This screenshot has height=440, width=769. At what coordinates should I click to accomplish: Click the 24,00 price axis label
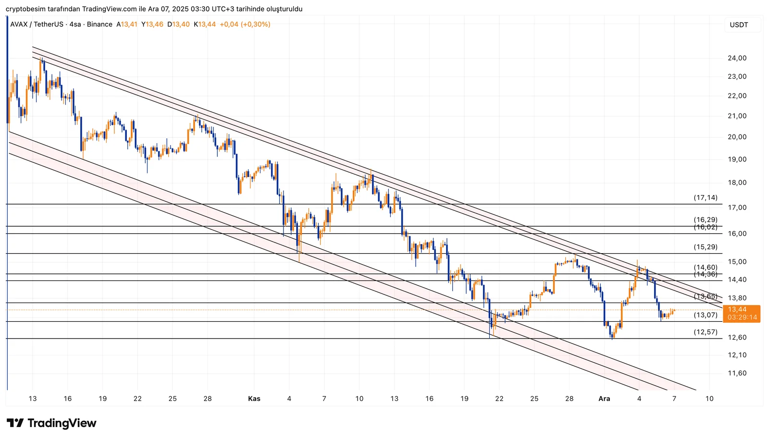click(x=737, y=58)
